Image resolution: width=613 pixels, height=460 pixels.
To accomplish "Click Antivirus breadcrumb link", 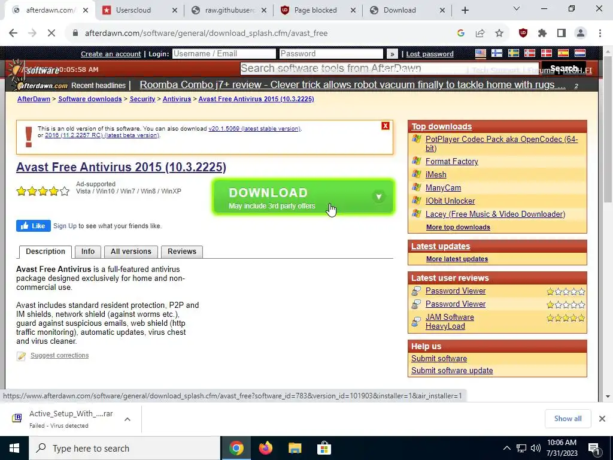I will [x=177, y=99].
